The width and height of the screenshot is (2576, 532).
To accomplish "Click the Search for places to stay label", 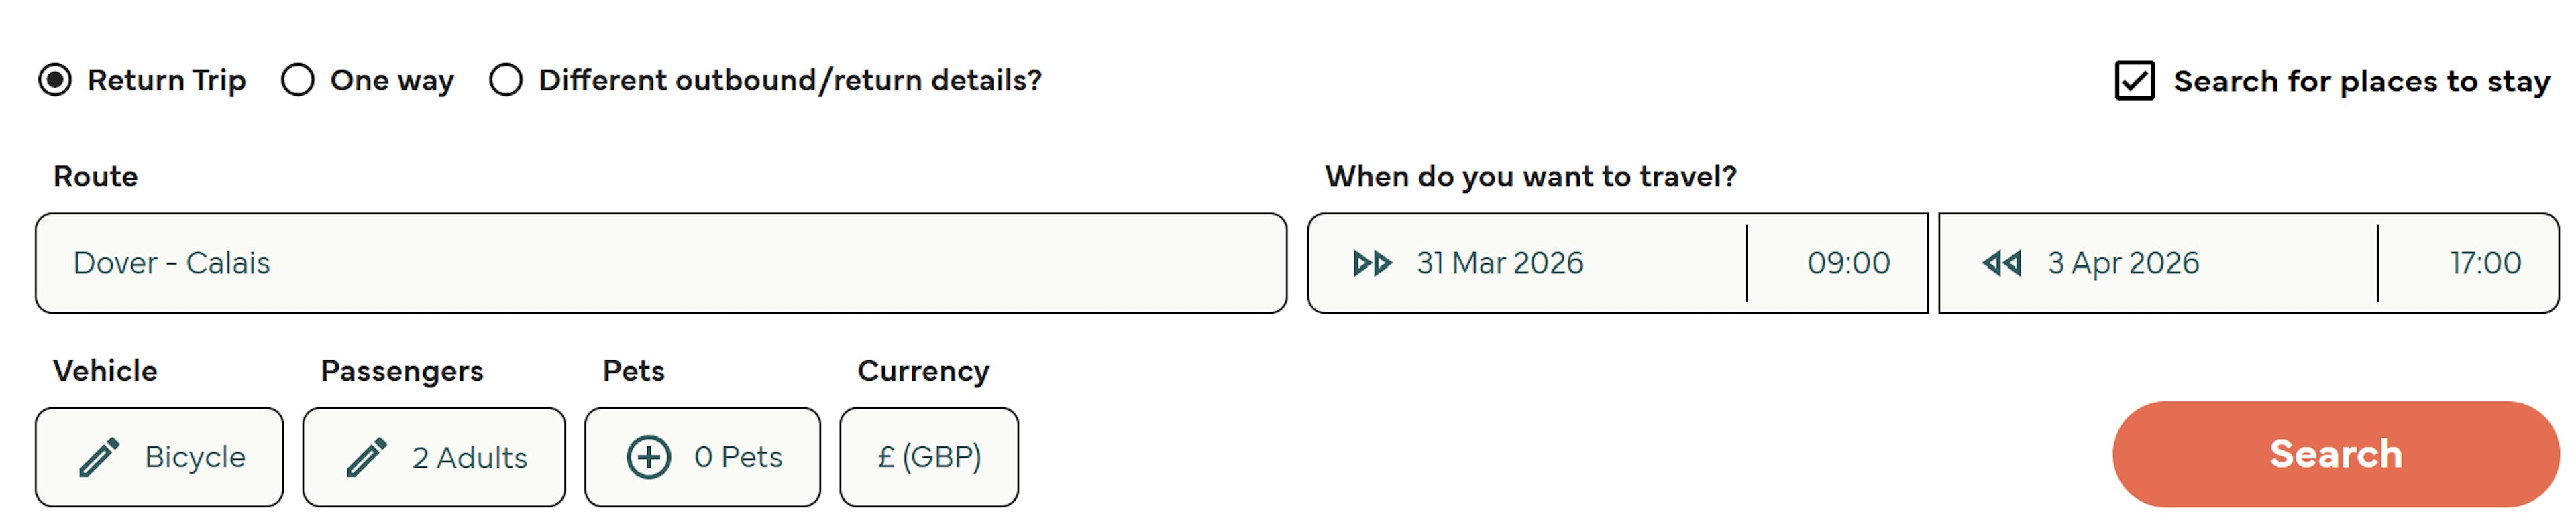I will pos(2361,81).
